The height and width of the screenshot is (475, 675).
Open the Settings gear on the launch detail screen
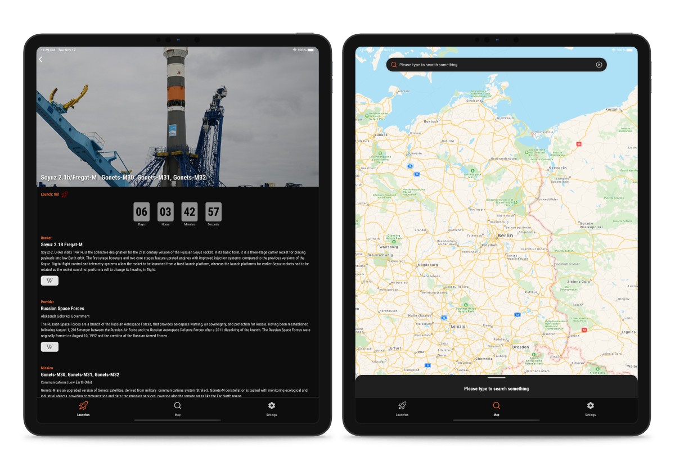[x=272, y=409]
